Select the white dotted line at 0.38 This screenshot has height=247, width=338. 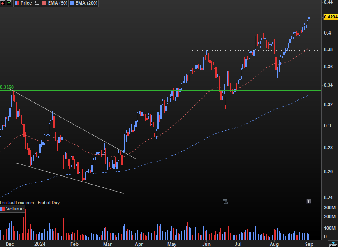point(256,50)
